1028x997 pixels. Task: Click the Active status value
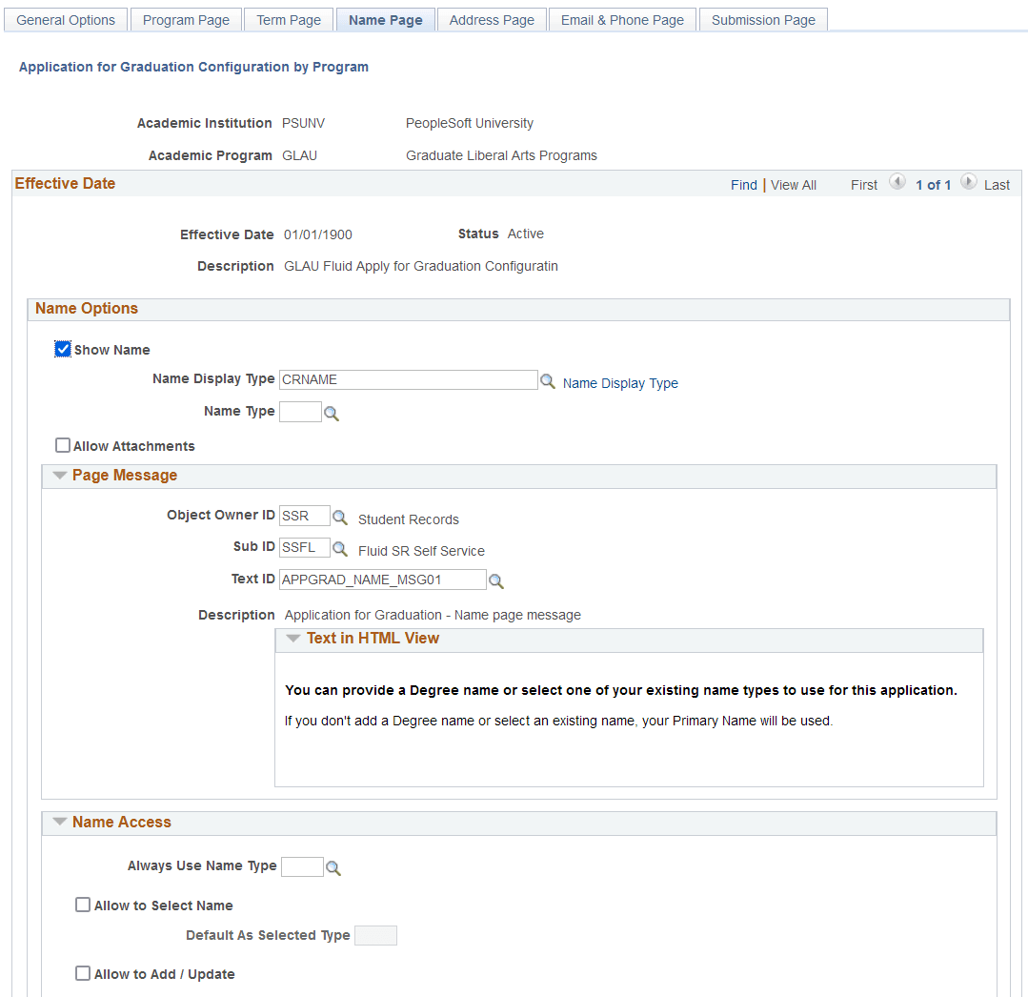click(525, 234)
